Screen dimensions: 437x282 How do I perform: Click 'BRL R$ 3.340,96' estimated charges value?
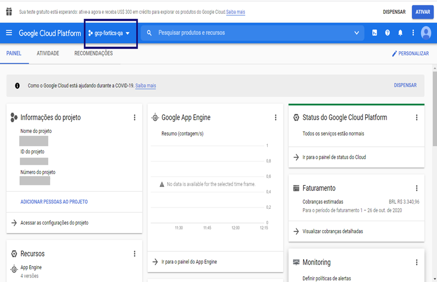404,202
